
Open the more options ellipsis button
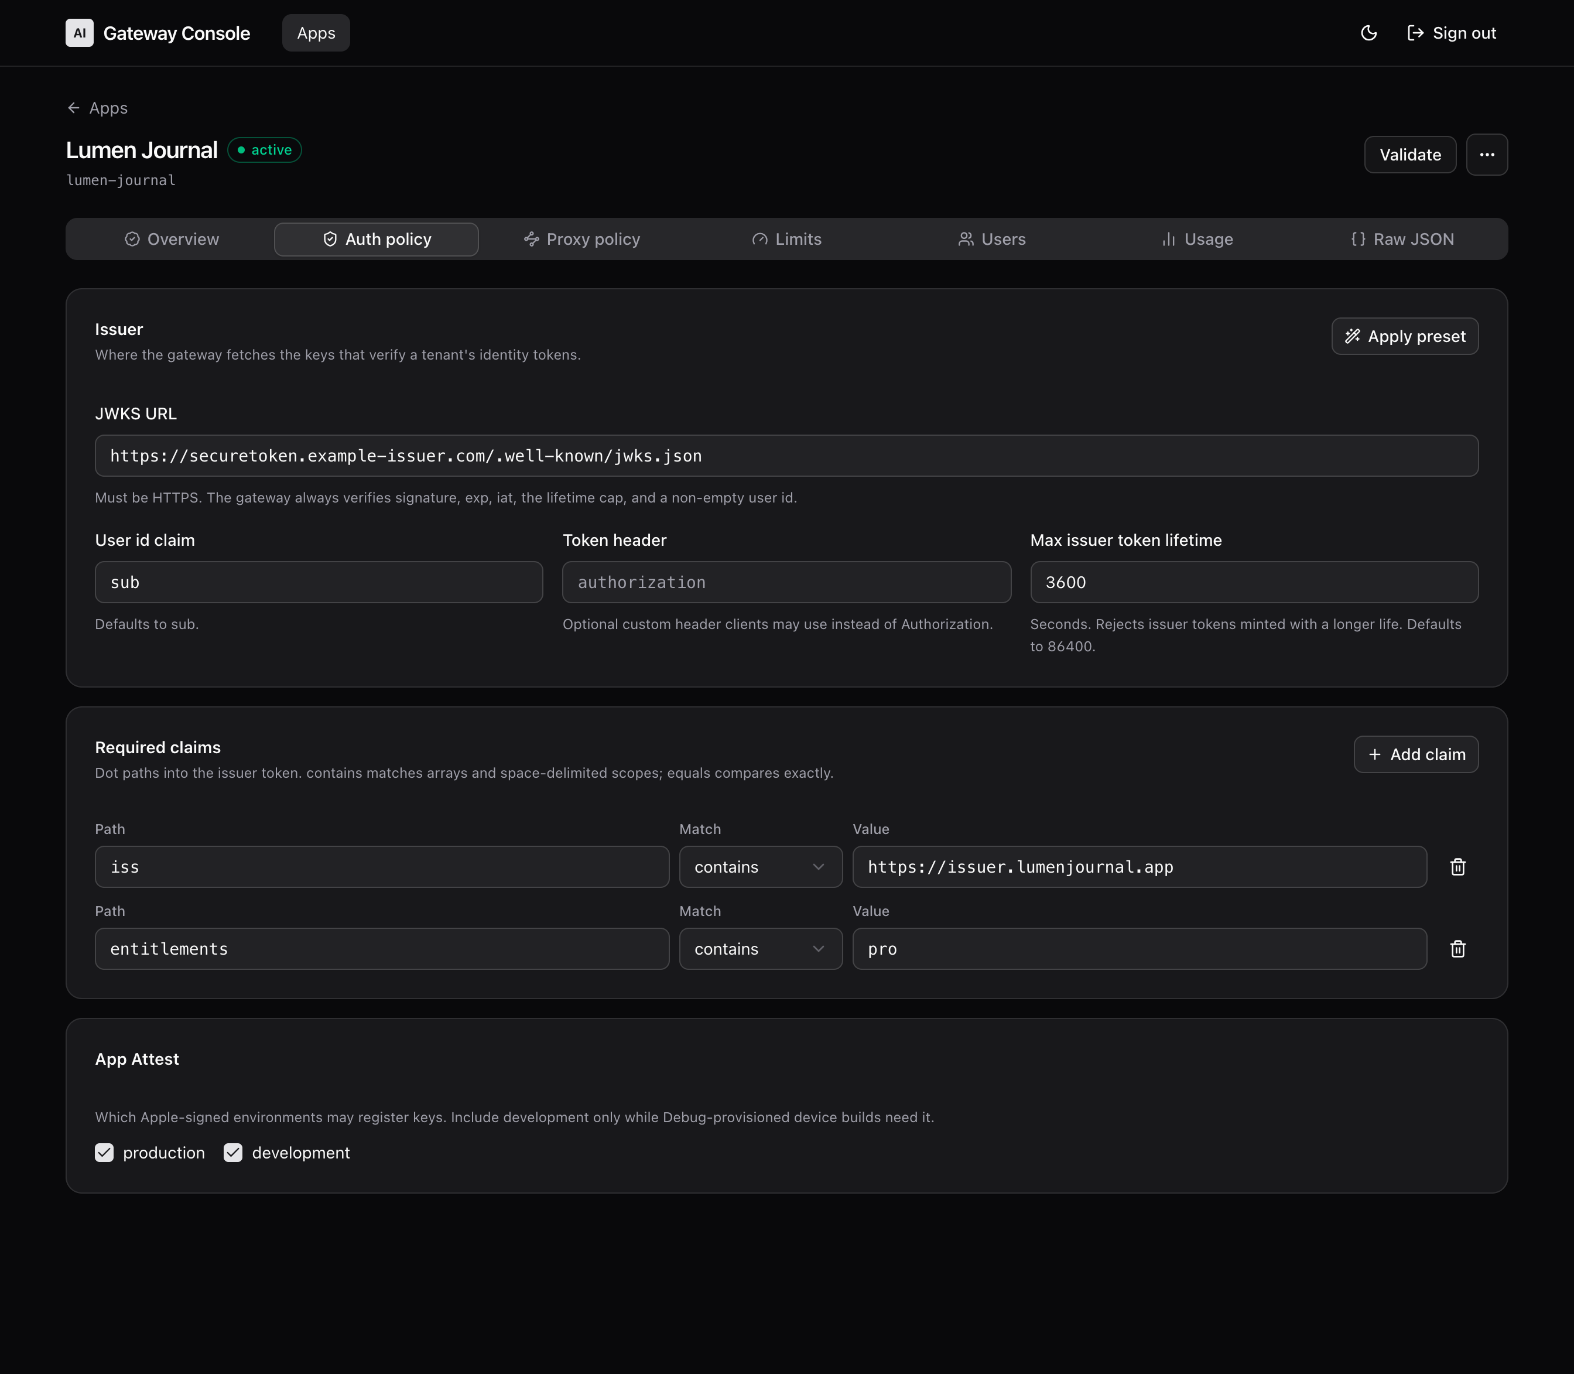[1487, 154]
